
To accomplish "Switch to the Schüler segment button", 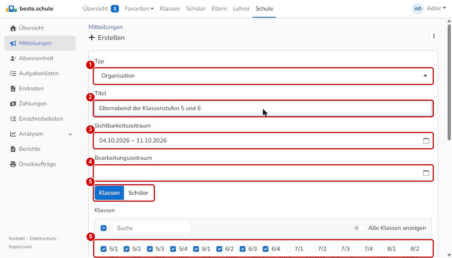I will [x=139, y=193].
